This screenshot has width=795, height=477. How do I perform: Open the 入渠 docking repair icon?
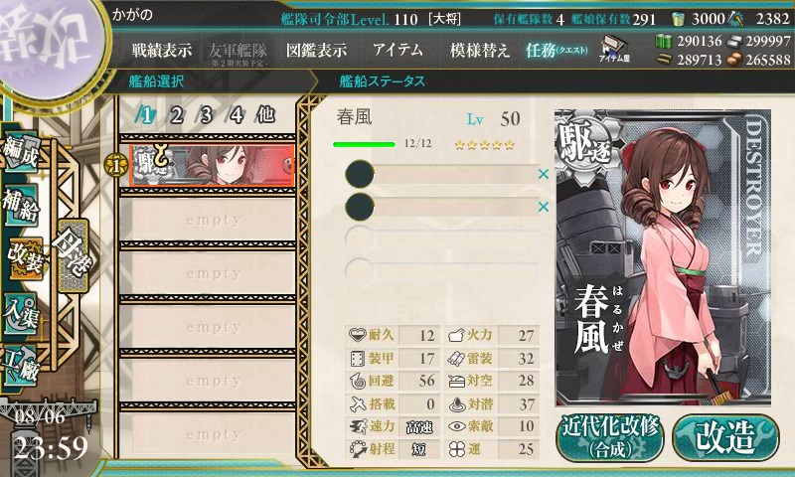21,314
